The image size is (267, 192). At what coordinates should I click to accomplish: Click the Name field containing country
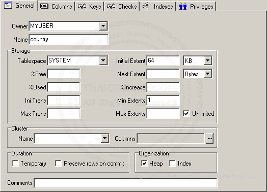68,39
